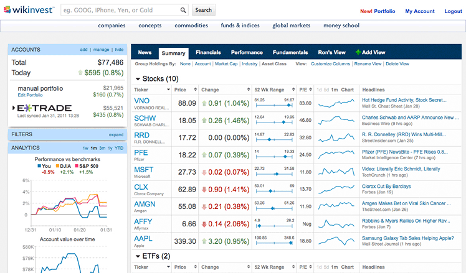Open the SCHW ticker link
The width and height of the screenshot is (466, 273).
(x=145, y=118)
